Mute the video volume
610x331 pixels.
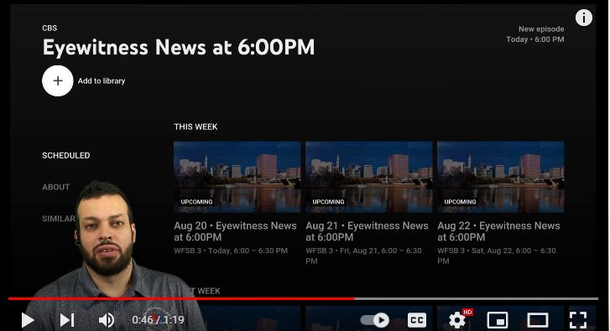107,320
